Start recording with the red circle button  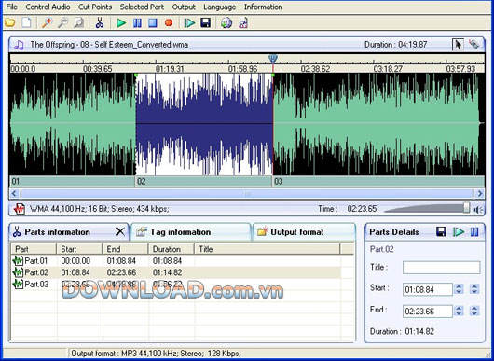pos(169,22)
